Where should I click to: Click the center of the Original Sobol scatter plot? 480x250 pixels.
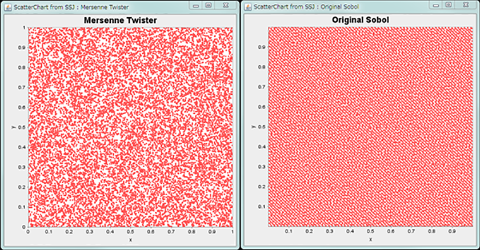point(371,127)
